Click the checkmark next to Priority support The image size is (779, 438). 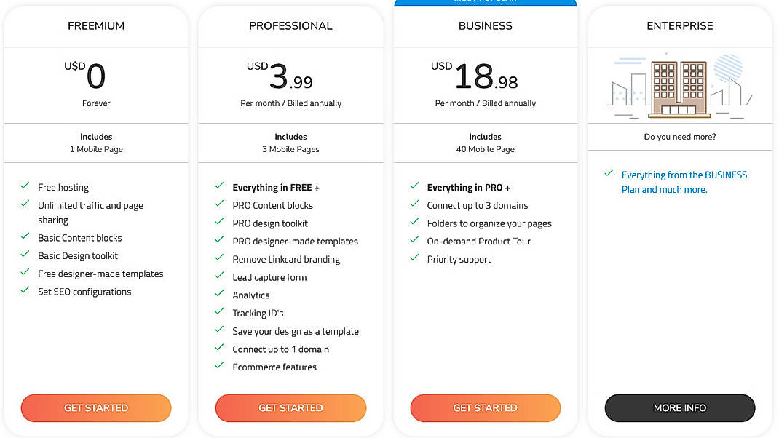[x=414, y=258]
